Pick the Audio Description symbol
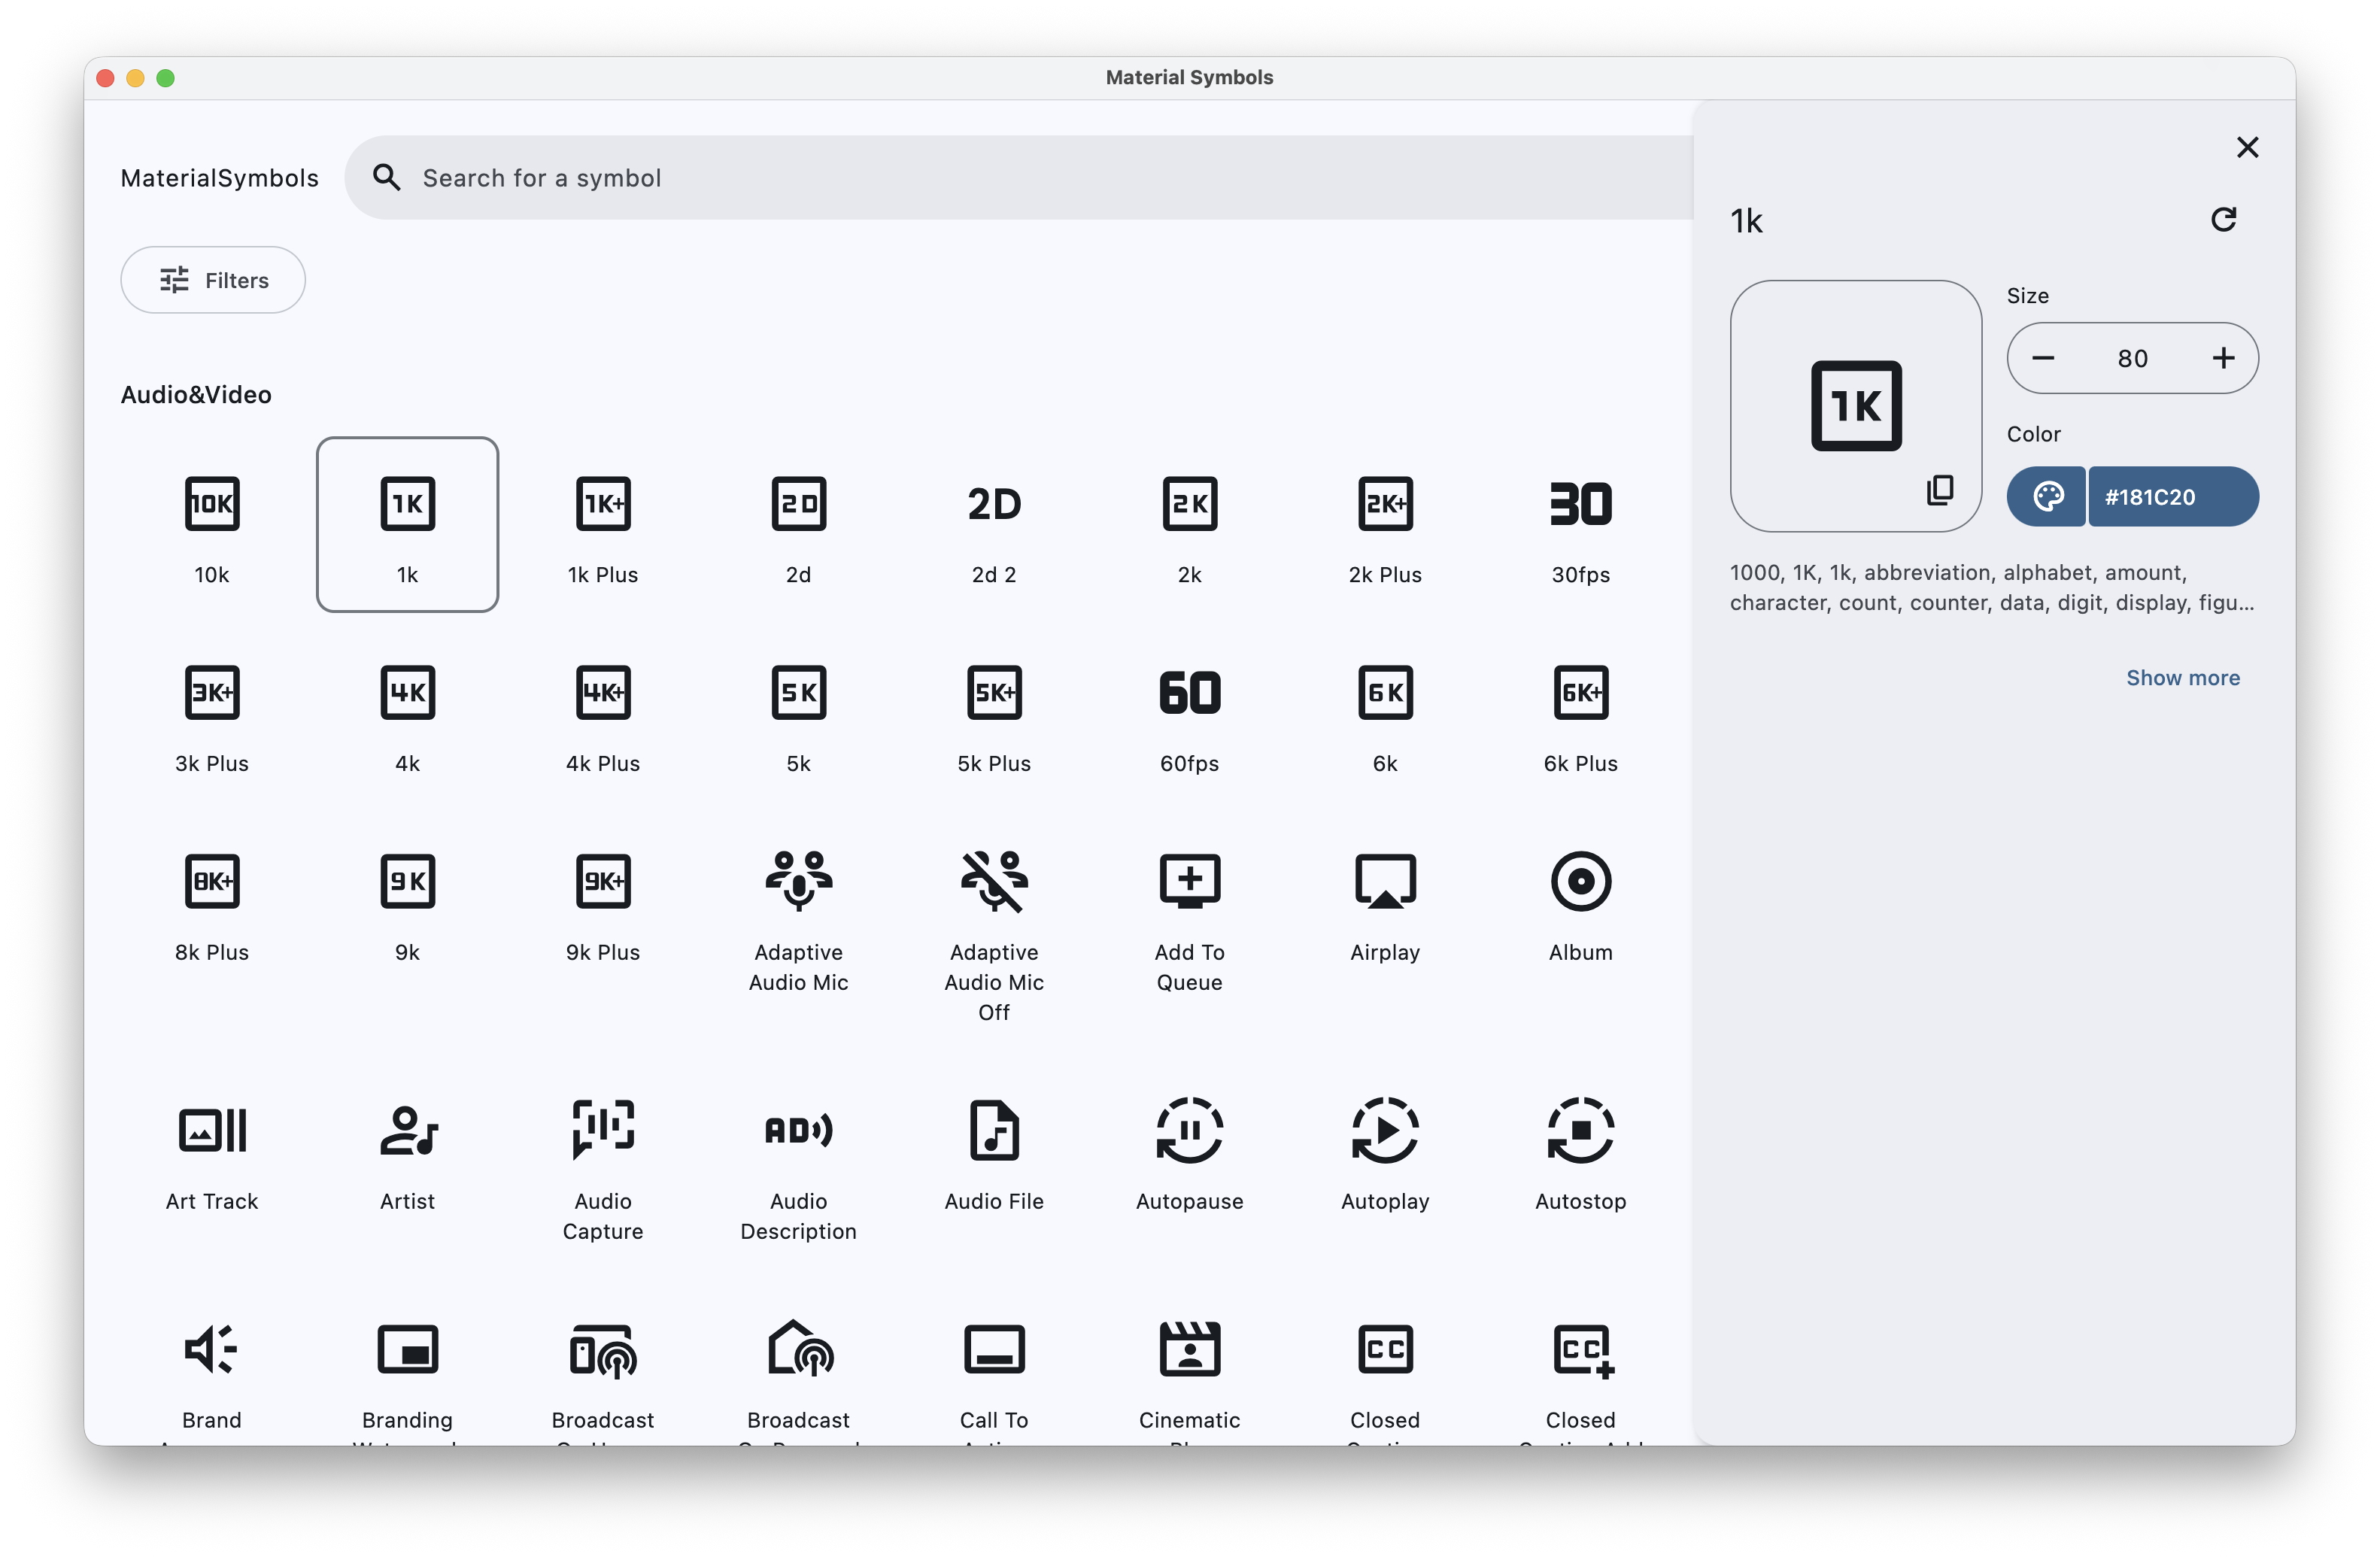Image resolution: width=2380 pixels, height=1557 pixels. tap(798, 1166)
